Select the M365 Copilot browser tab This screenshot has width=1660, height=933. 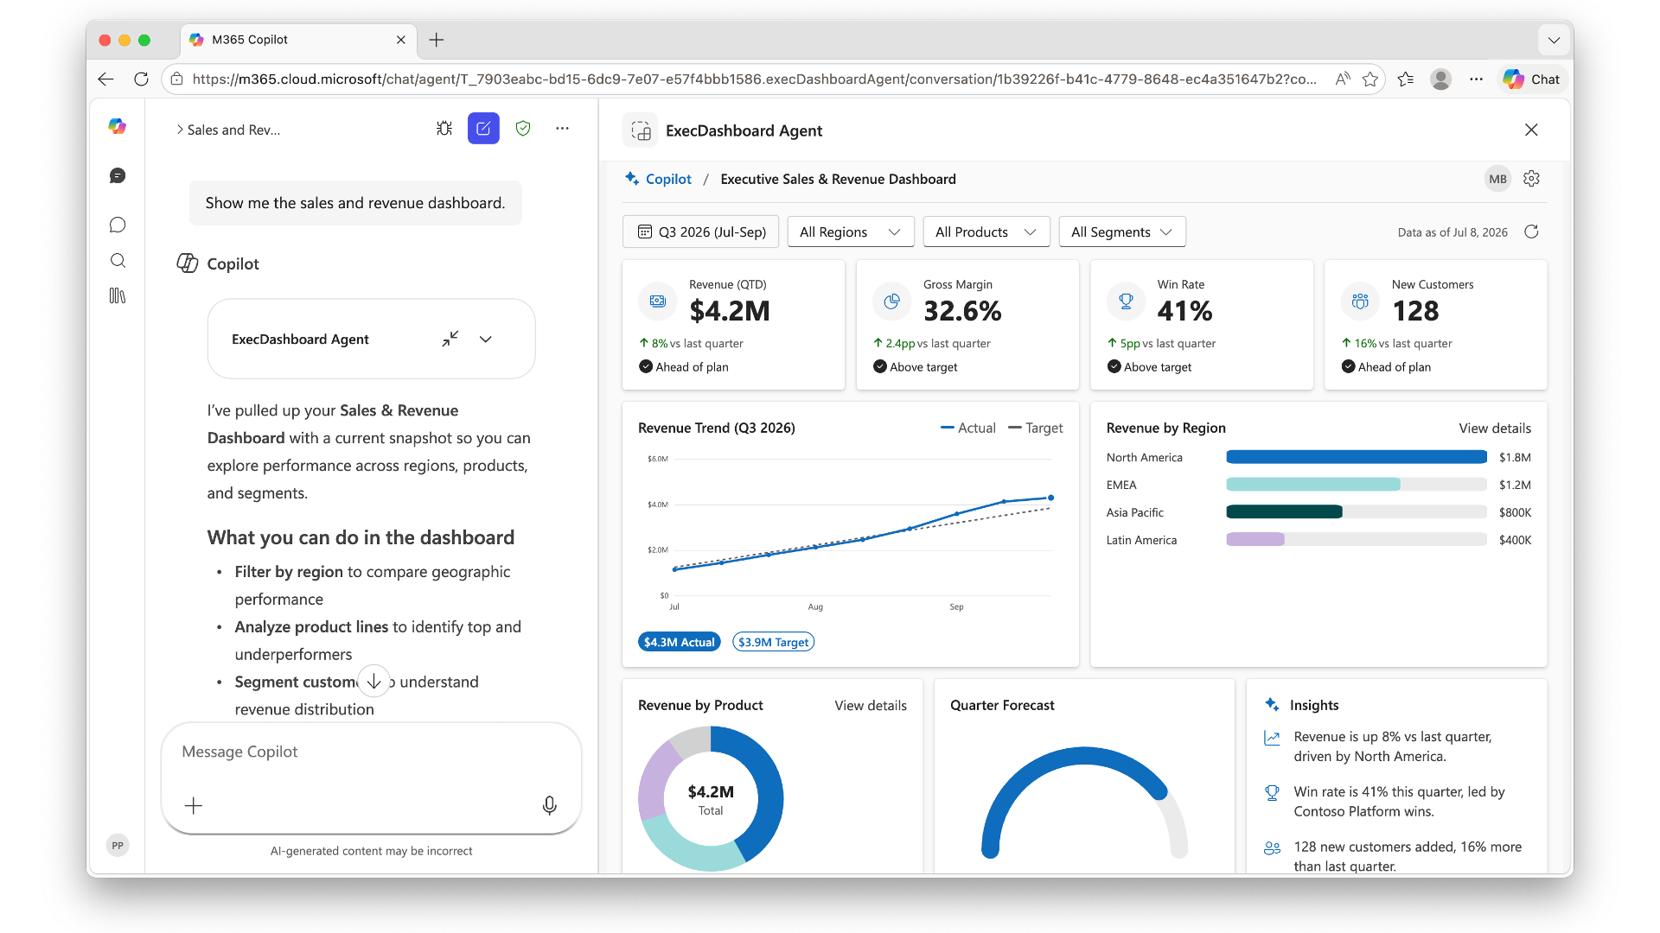pos(298,40)
